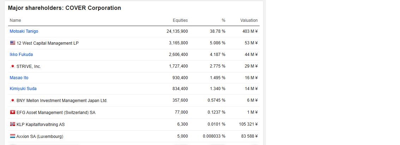Screen dimensions: 400x145
Task: Click US flag beside 12 West Capital
Action: tap(12, 43)
